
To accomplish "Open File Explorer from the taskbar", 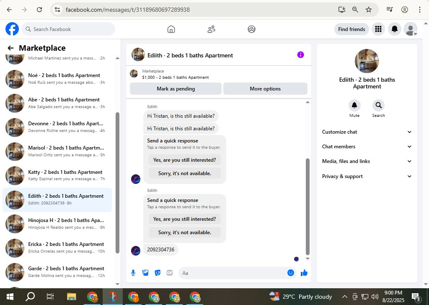I will click(x=71, y=297).
